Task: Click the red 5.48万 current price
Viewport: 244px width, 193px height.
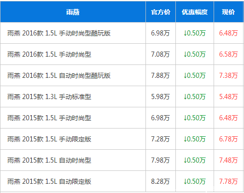Action: coord(228,97)
